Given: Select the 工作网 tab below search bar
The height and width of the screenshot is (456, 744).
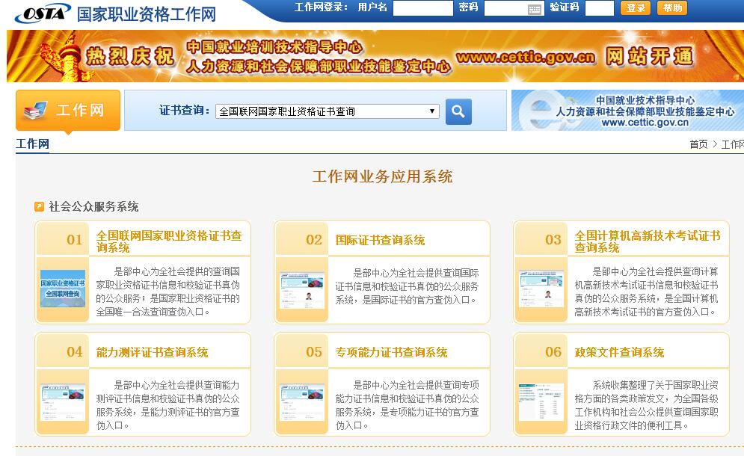Looking at the screenshot, I should point(32,144).
